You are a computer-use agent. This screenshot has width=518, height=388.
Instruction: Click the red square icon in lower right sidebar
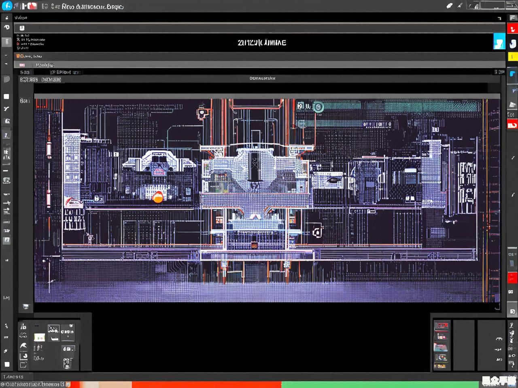coord(512,278)
